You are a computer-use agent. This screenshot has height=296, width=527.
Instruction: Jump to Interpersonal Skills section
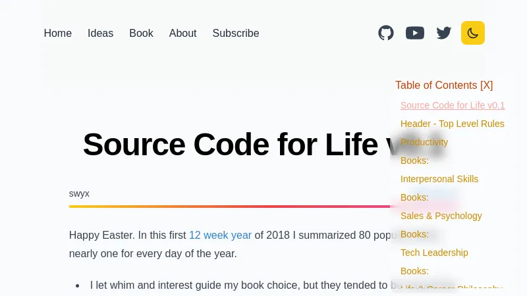(439, 179)
